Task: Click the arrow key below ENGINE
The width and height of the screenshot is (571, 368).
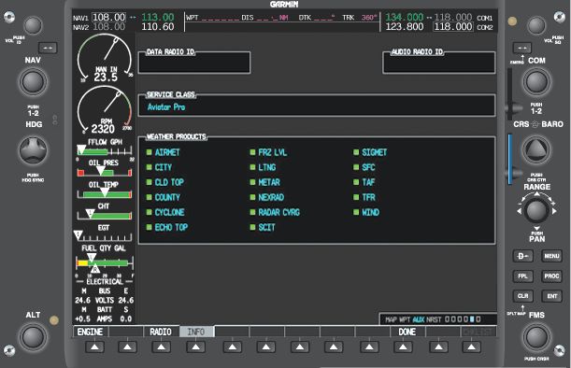Action: point(94,347)
